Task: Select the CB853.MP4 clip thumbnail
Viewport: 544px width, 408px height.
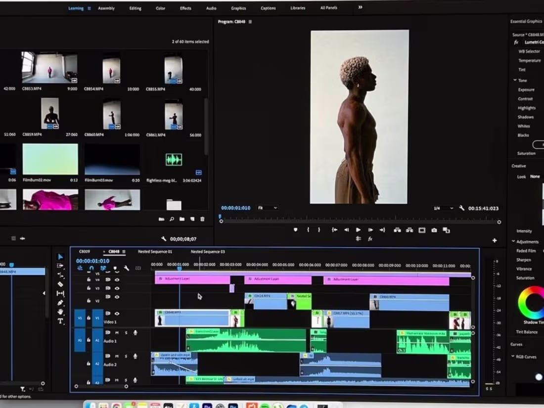Action: (x=49, y=67)
